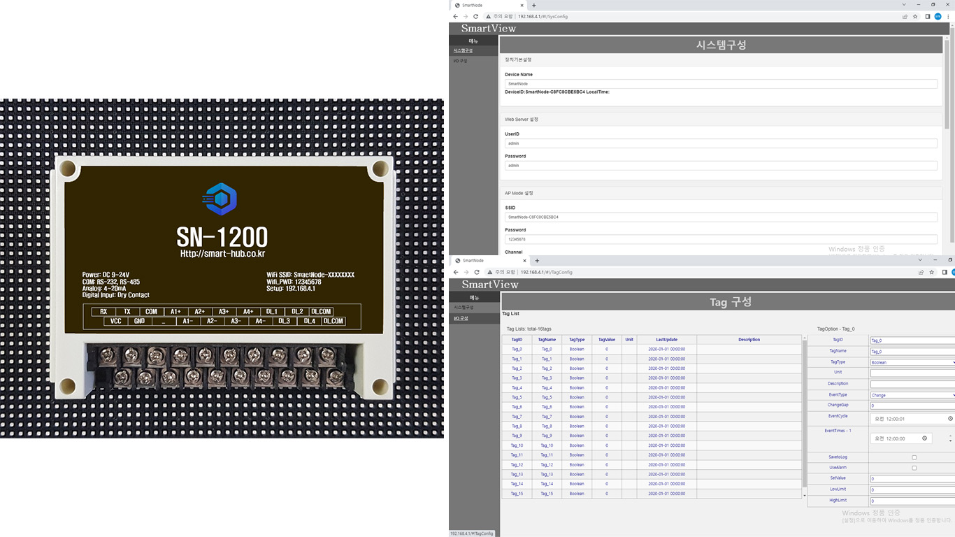Click the security warning icon in SysConfig address bar
Screen dimensions: 955x537
tap(489, 16)
